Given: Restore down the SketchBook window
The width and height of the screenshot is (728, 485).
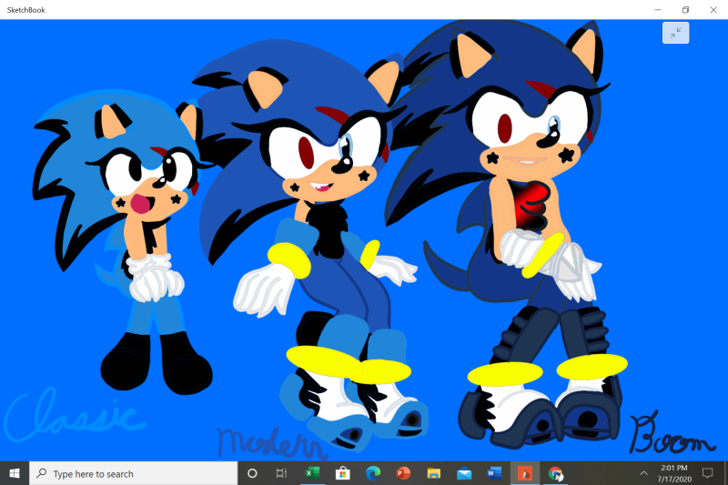Looking at the screenshot, I should tap(685, 9).
